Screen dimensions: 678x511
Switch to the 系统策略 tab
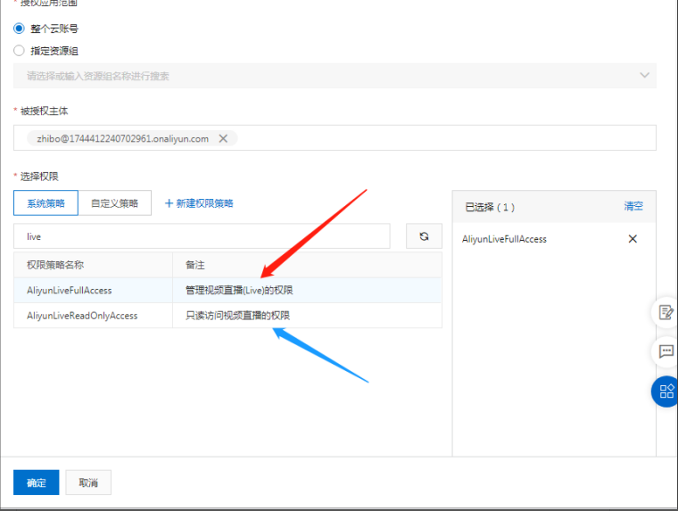click(45, 202)
